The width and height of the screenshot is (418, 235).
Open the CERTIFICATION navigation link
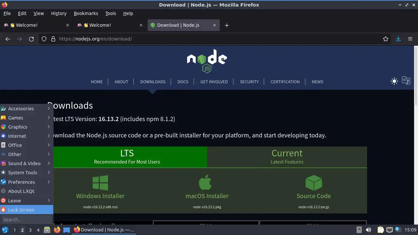tap(285, 82)
